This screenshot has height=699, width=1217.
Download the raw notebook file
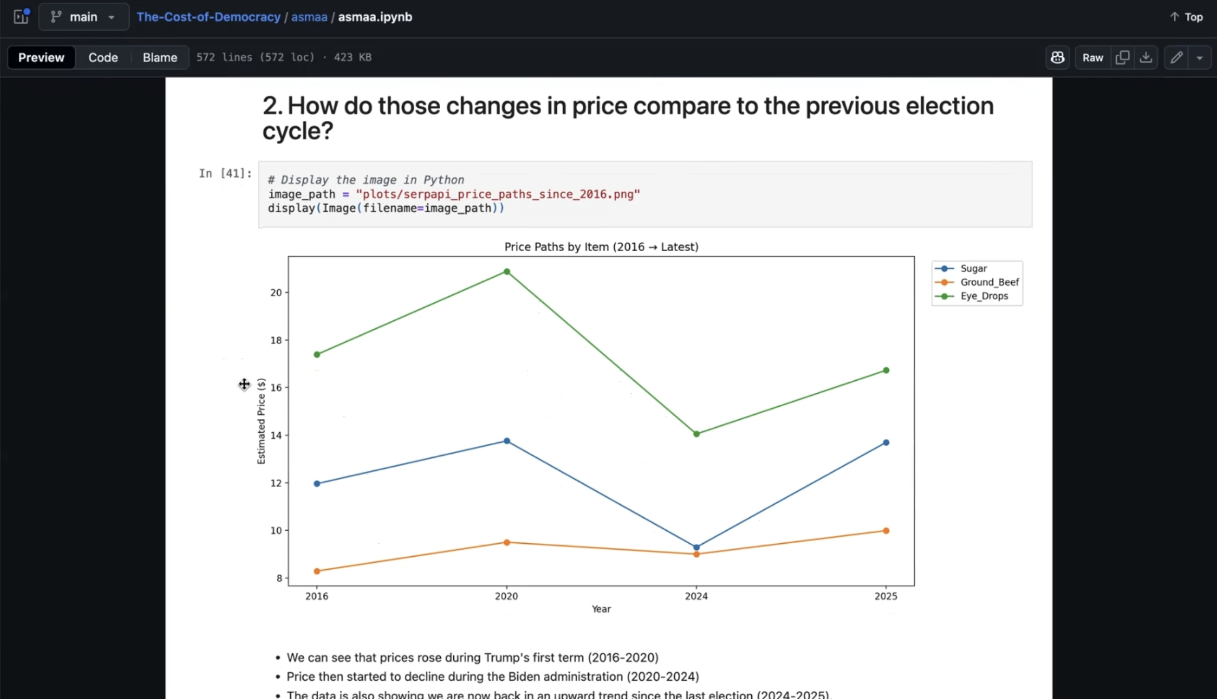1146,57
